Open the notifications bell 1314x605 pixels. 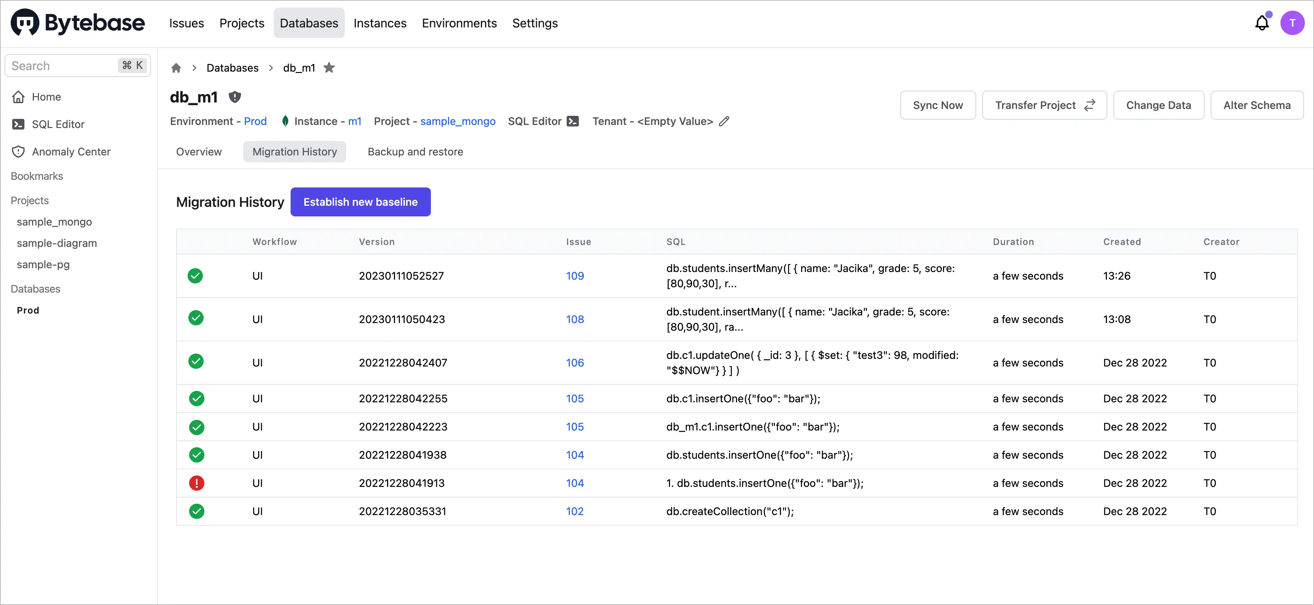tap(1261, 23)
